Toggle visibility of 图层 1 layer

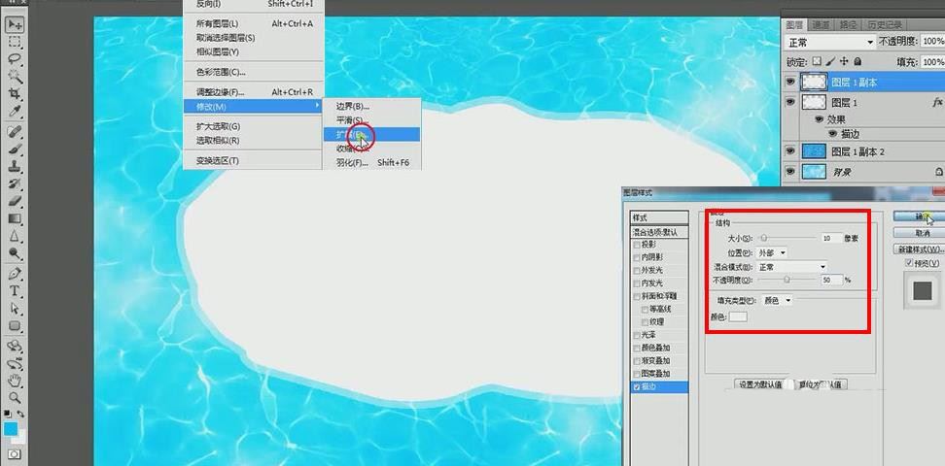(790, 103)
